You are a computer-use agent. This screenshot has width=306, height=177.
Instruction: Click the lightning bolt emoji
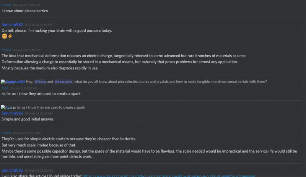[10, 36]
